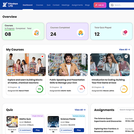The height and width of the screenshot is (134, 134).
Task: Click the info icon beside 10 Chapters
Action: (19, 87)
